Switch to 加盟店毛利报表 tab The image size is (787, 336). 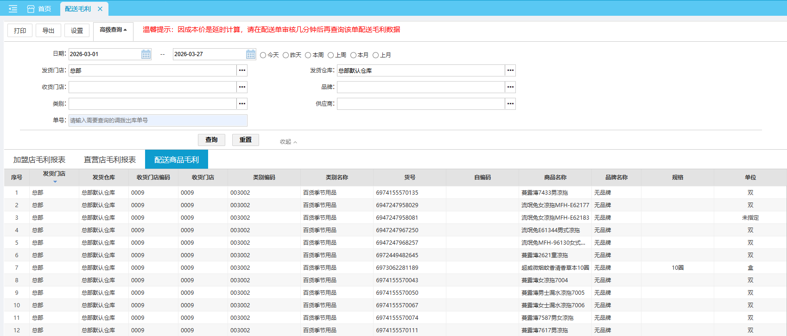pyautogui.click(x=39, y=160)
